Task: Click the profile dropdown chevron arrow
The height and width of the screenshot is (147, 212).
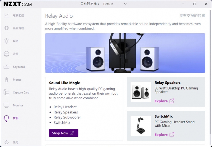Action: pos(125,4)
